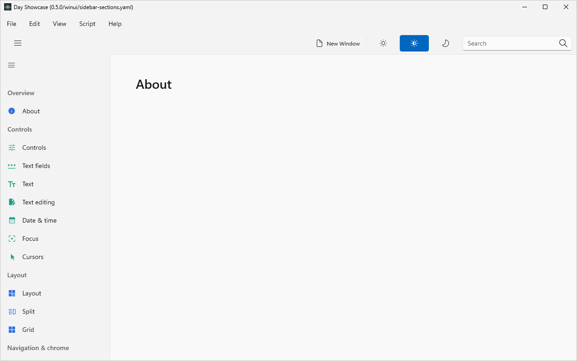Viewport: 577px width, 361px height.
Task: Click the Date & time calendar icon
Action: [x=12, y=220]
